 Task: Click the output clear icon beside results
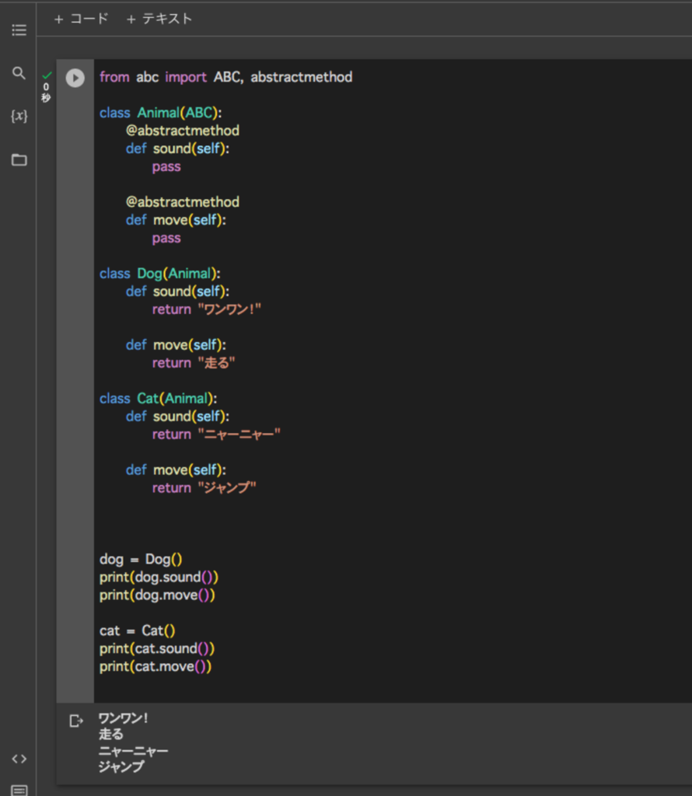click(x=76, y=721)
